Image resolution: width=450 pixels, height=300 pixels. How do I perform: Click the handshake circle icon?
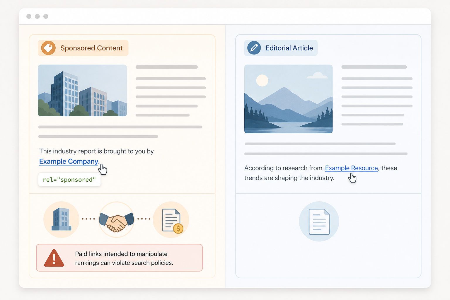click(117, 219)
